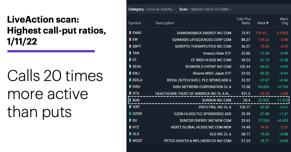
Task: Select the WOOF symbol
Action: pos(137,140)
